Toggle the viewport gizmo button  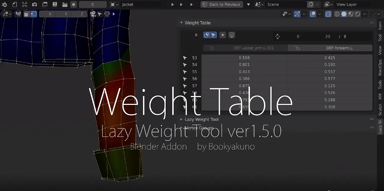click(x=297, y=14)
